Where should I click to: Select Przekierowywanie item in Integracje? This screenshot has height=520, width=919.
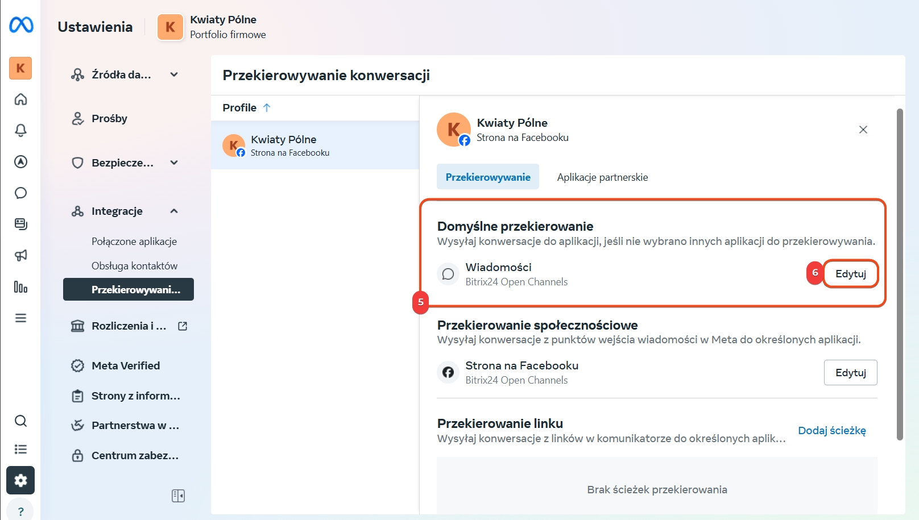pos(129,289)
